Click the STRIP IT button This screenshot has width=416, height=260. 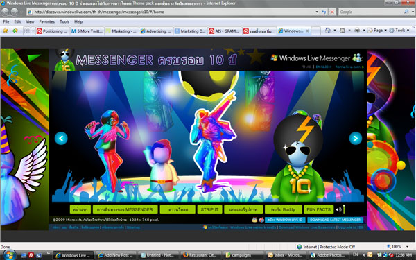[x=209, y=209]
